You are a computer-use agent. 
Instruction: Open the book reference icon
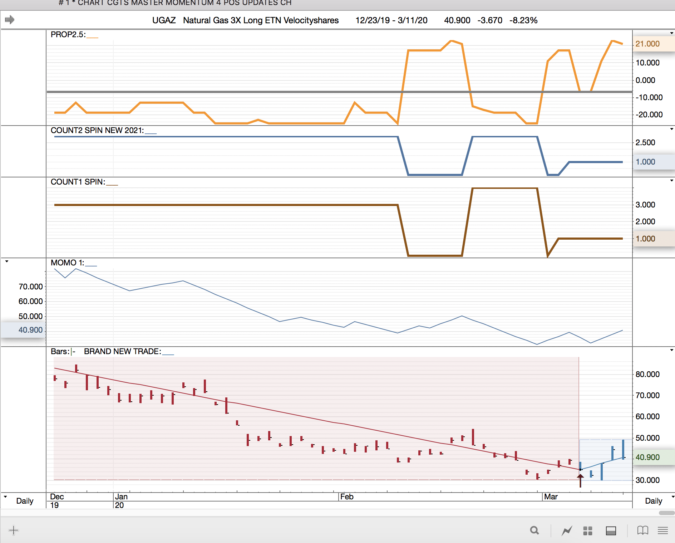tap(642, 530)
